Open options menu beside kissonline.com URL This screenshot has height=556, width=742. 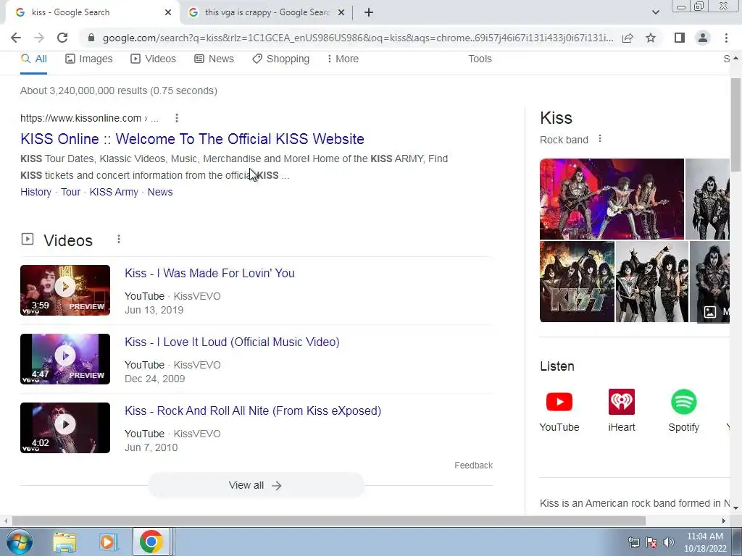click(177, 118)
